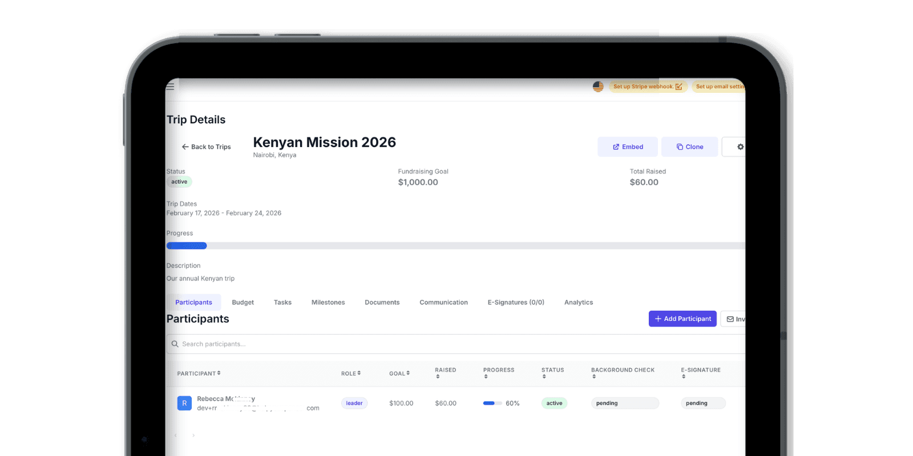The width and height of the screenshot is (913, 456).
Task: Click the $60.00 raised cell in table
Action: (446, 404)
